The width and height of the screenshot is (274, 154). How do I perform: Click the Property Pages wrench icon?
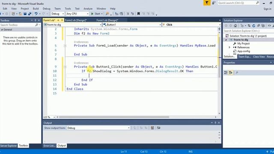237,72
